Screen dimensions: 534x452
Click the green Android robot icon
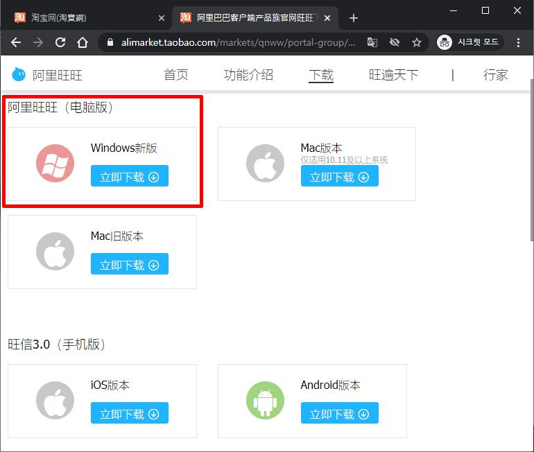pos(266,400)
